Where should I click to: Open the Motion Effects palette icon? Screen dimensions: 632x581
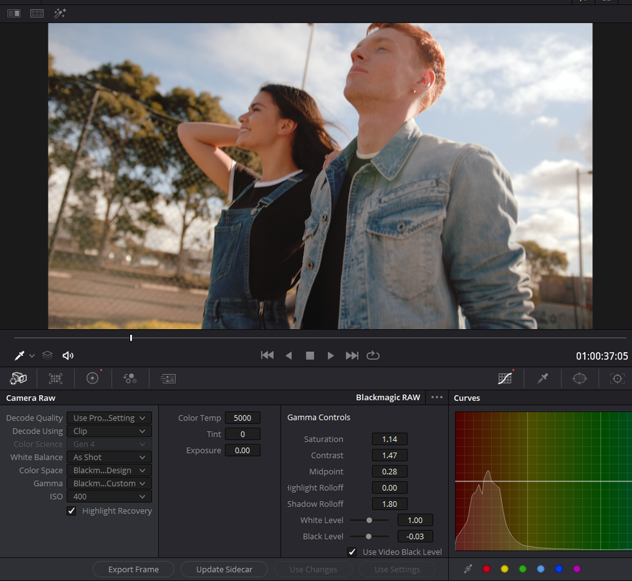[168, 378]
